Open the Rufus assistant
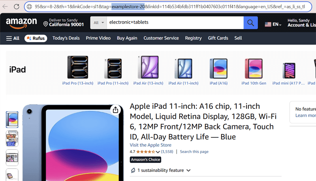This screenshot has width=316, height=181. click(x=36, y=38)
